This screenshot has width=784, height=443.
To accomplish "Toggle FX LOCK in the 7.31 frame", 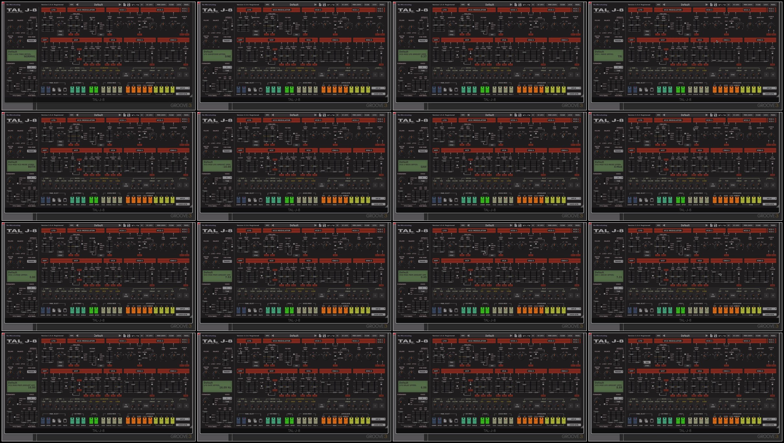I will 713,295.
